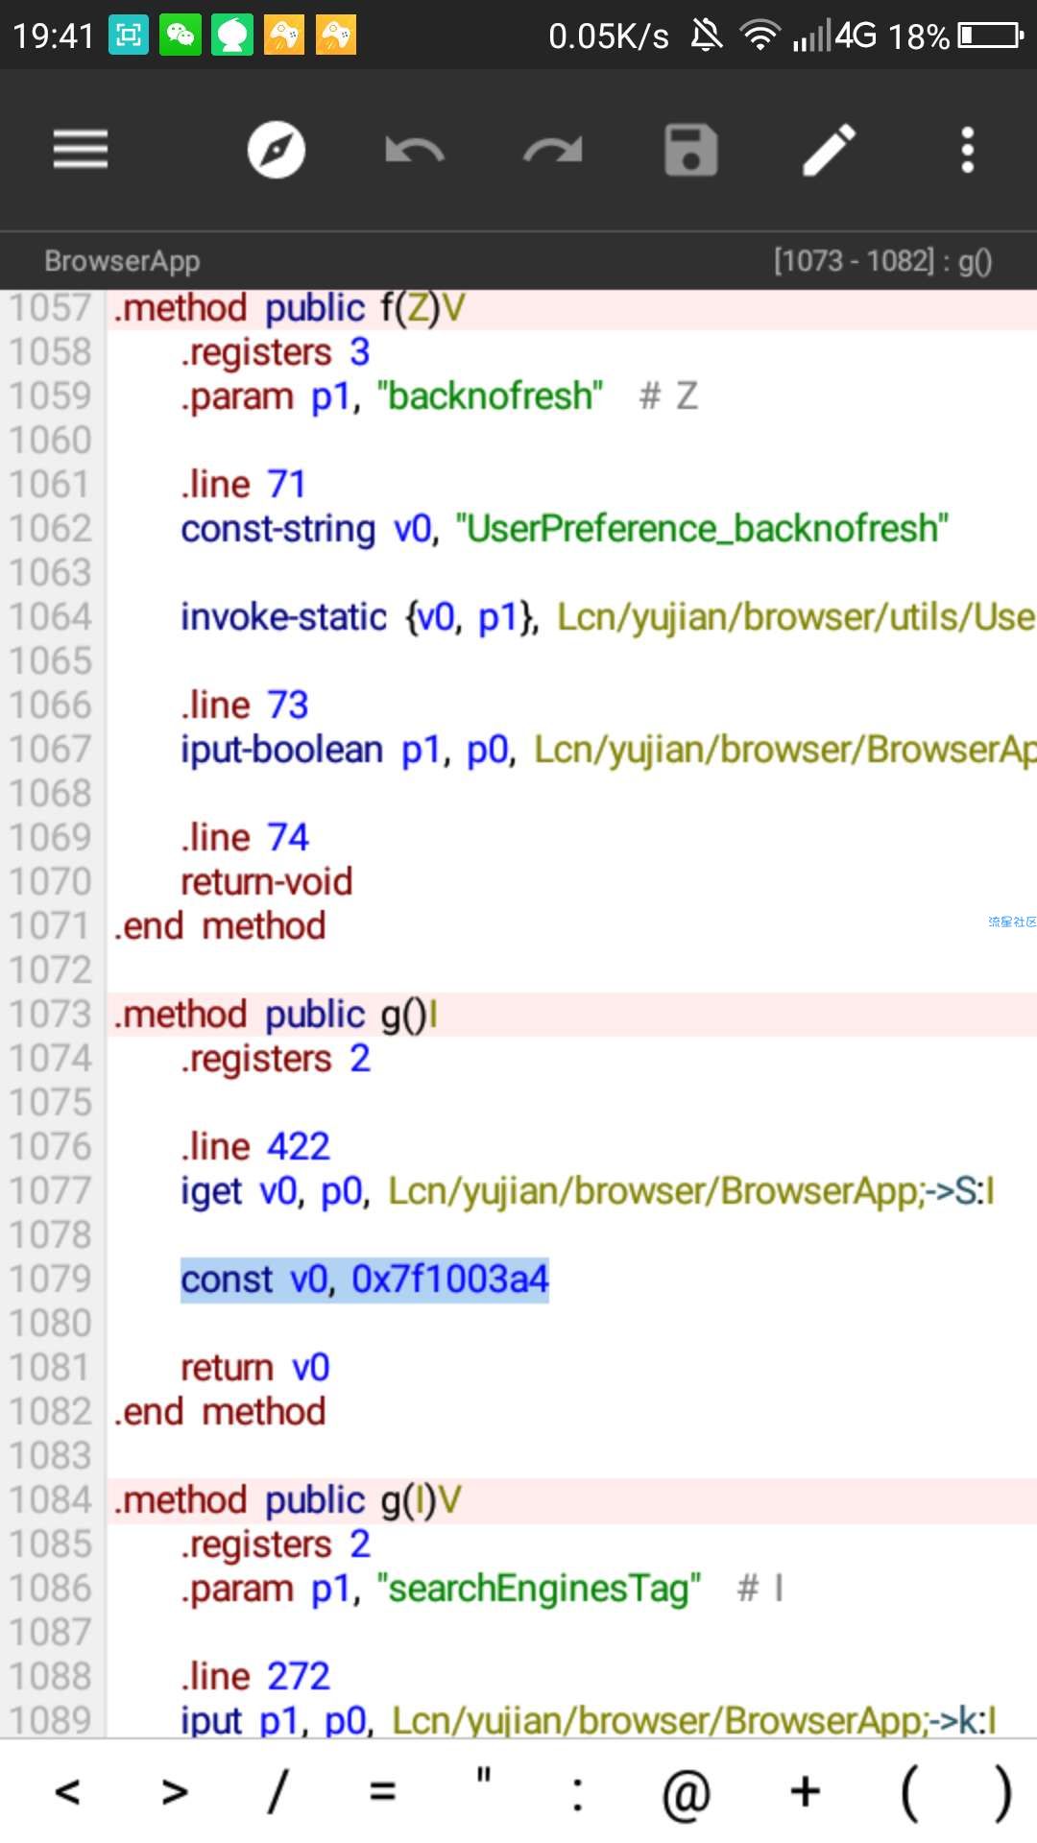Insert the at-sign symbol key

click(x=686, y=1793)
